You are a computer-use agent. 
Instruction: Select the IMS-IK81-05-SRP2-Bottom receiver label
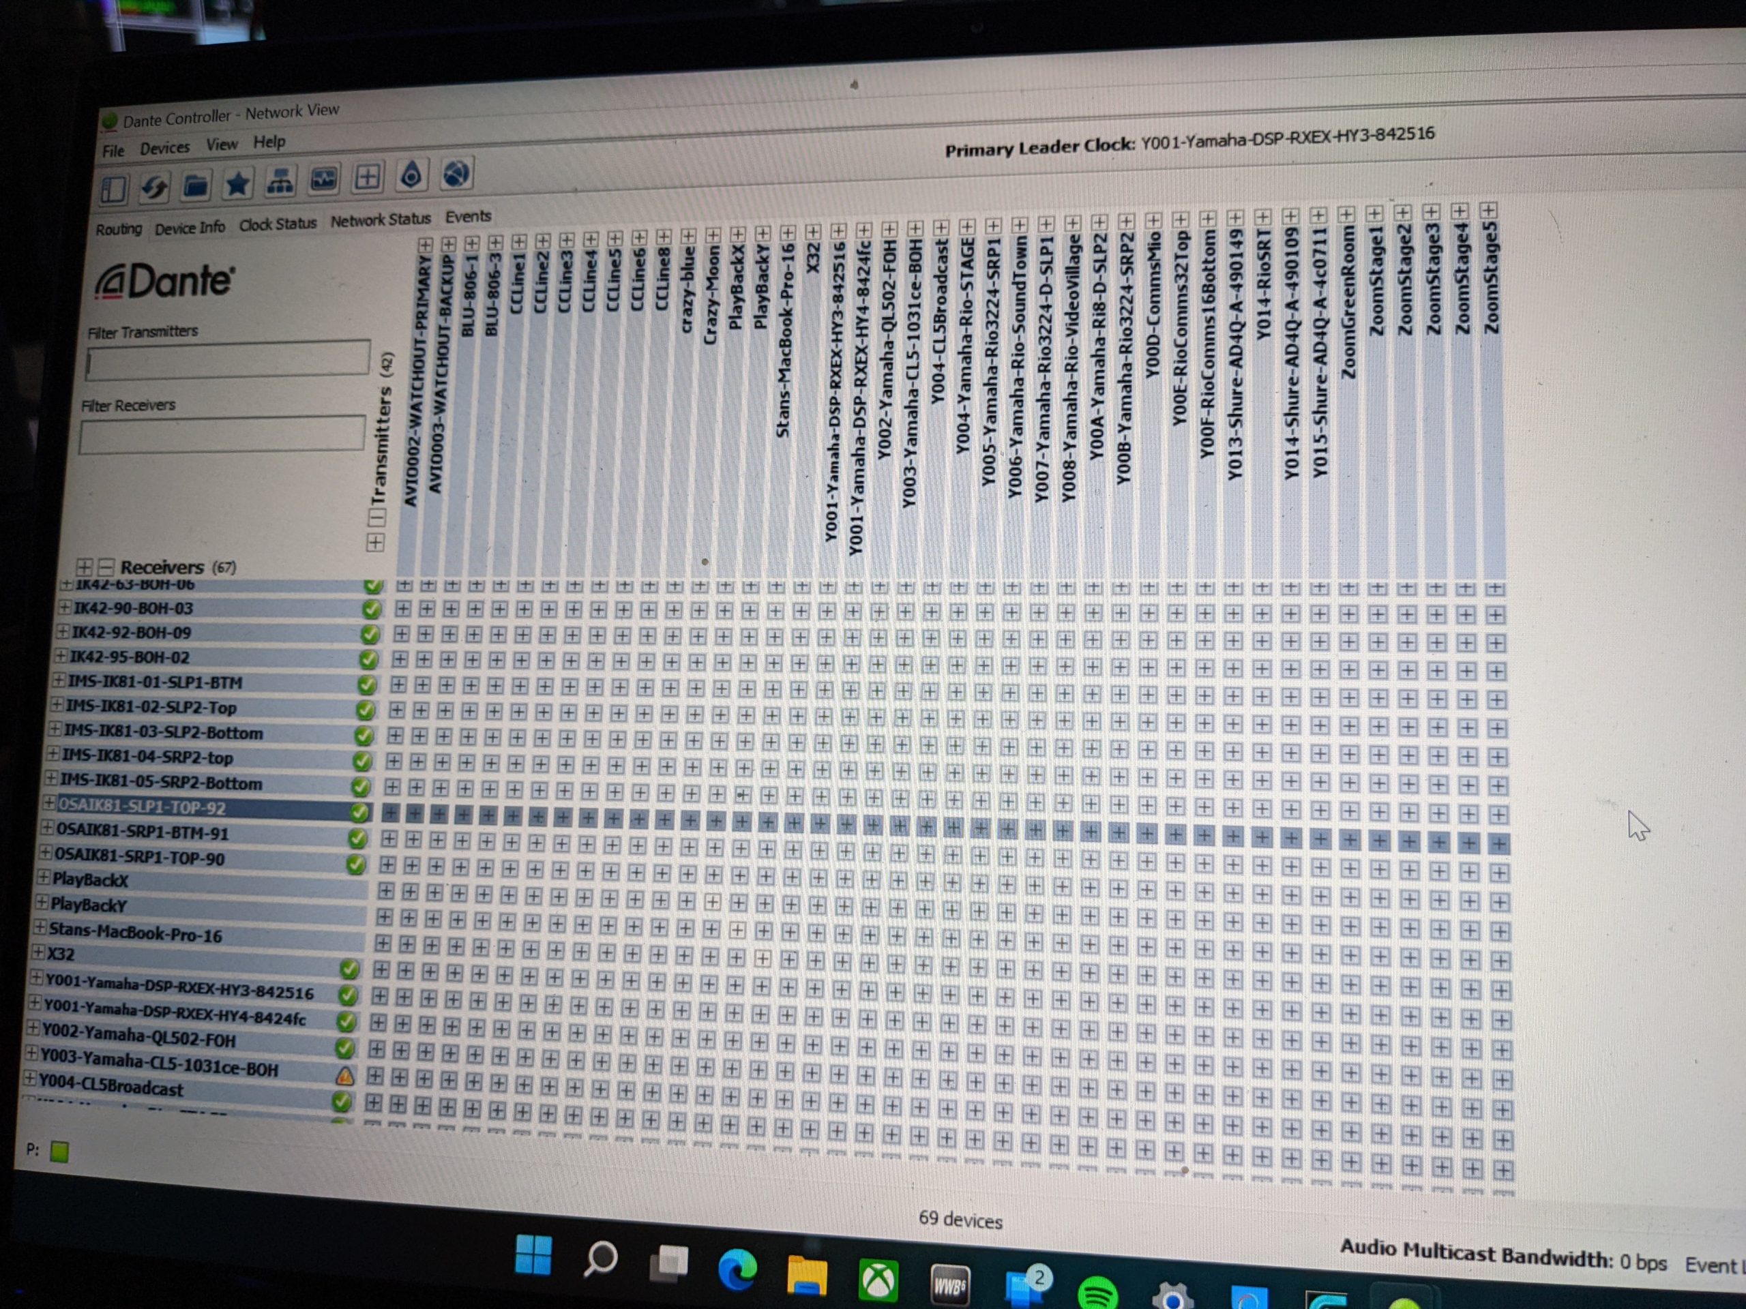click(162, 783)
